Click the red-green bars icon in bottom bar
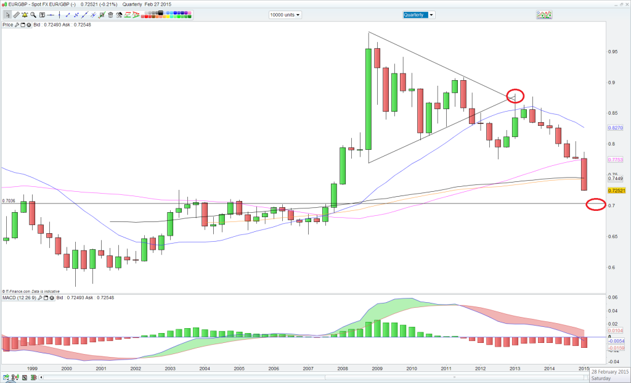 click(x=33, y=377)
